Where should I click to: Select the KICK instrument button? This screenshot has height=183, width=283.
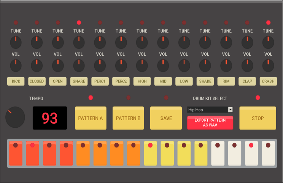16,81
